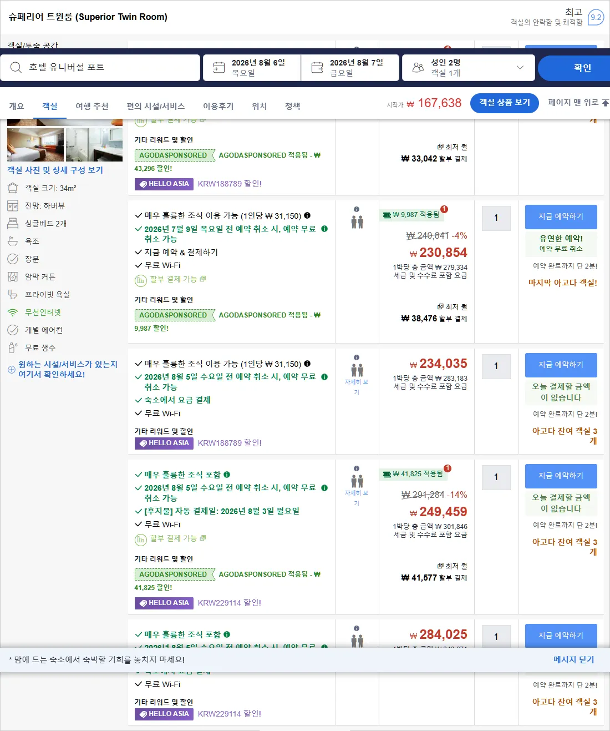The height and width of the screenshot is (731, 610).
Task: Click the bathtub icon
Action: [13, 241]
